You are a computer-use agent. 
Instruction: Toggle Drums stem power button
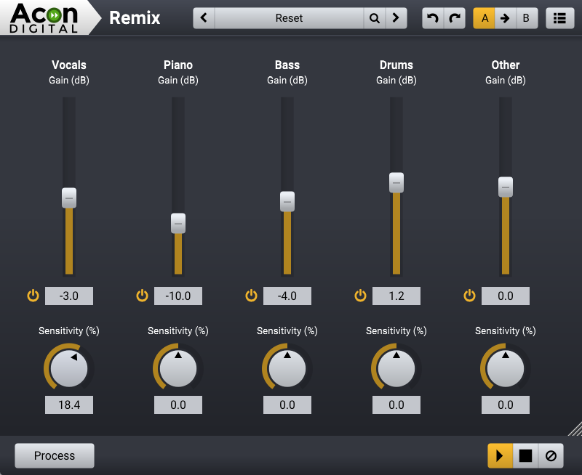click(360, 296)
